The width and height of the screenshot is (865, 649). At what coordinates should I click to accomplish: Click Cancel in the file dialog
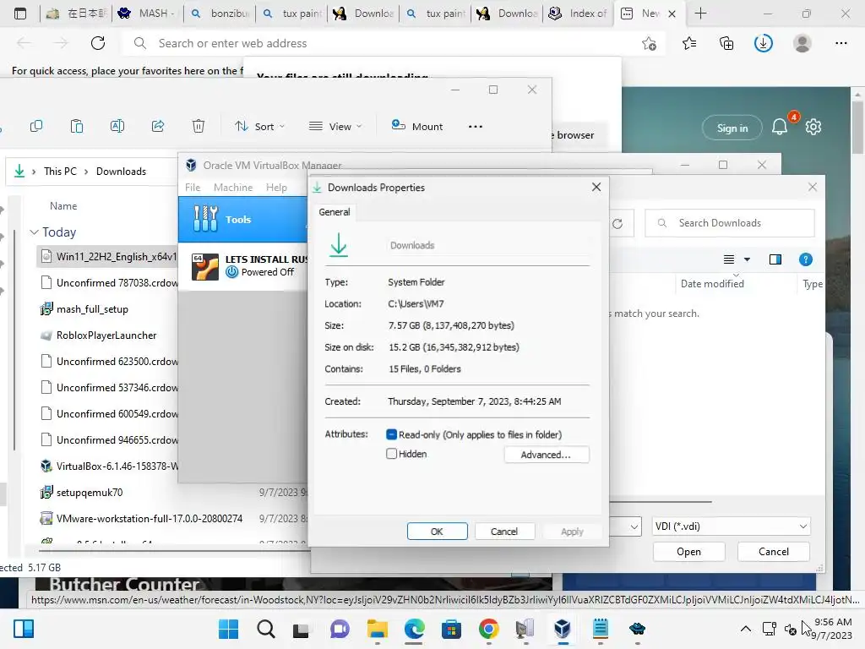pyautogui.click(x=774, y=552)
